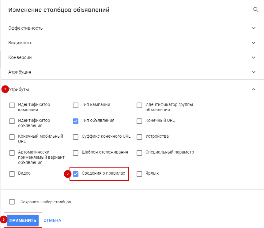Expand the Эффективность section
The image size is (264, 228).
(x=253, y=28)
